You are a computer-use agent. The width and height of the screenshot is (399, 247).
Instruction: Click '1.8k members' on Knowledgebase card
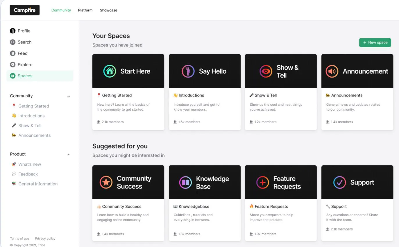(189, 234)
